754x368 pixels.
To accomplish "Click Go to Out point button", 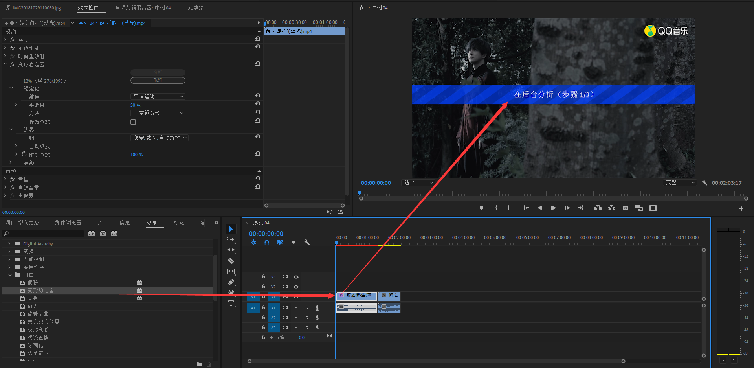I will tap(581, 208).
